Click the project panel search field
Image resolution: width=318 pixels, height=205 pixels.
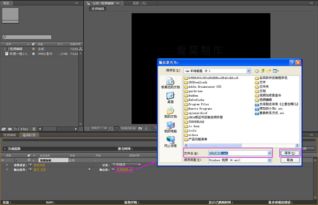[x=27, y=37]
